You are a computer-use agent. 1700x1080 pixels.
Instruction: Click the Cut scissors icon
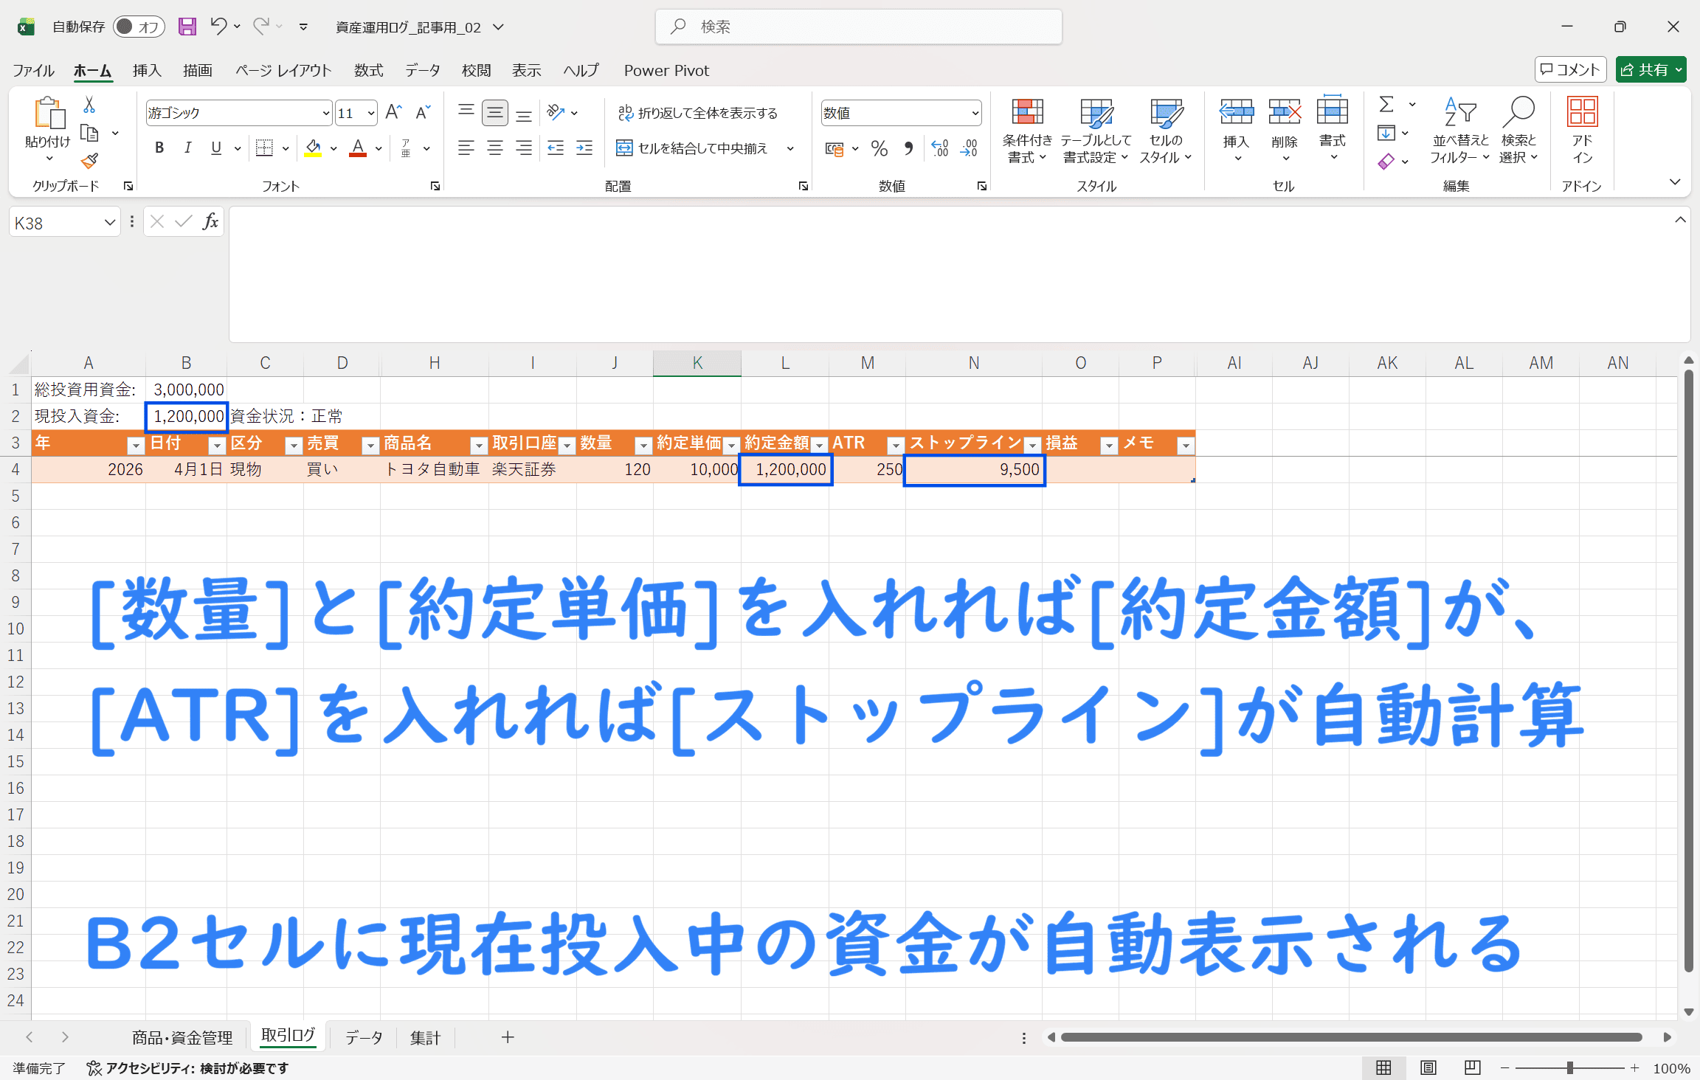89,105
